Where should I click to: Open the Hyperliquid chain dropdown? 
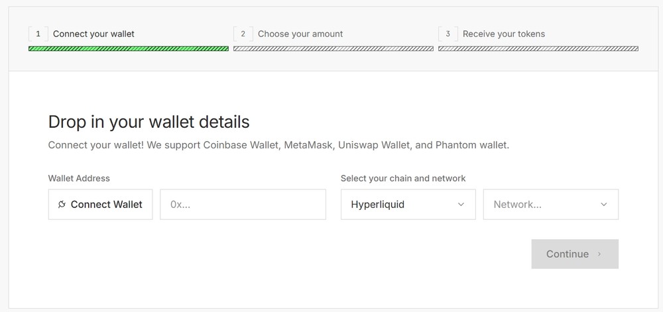click(x=408, y=204)
